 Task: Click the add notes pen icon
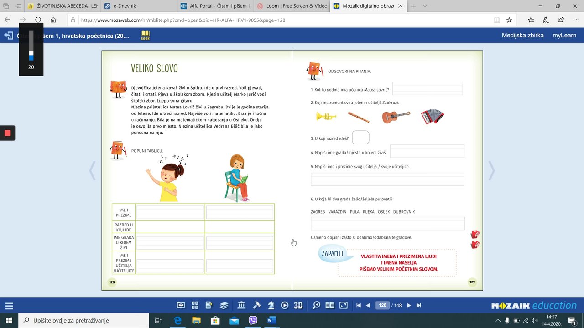click(x=546, y=20)
